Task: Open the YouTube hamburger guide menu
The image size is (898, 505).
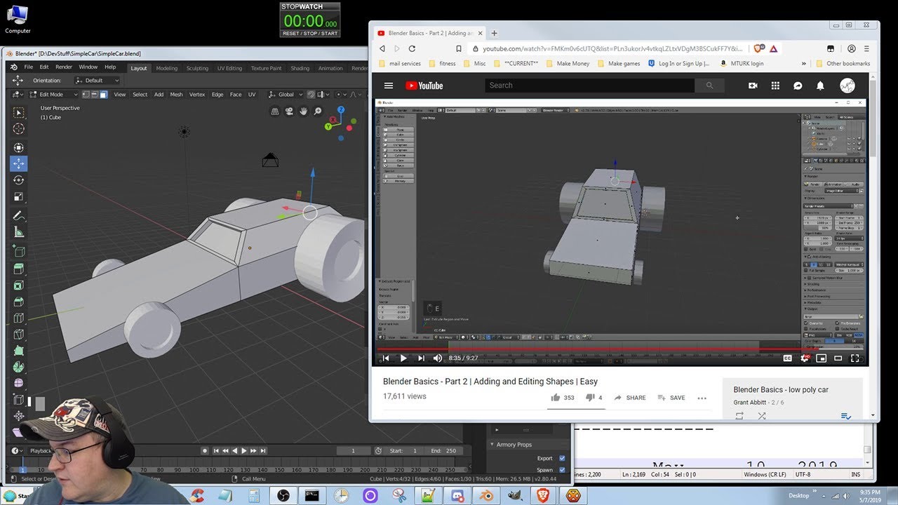Action: (389, 86)
